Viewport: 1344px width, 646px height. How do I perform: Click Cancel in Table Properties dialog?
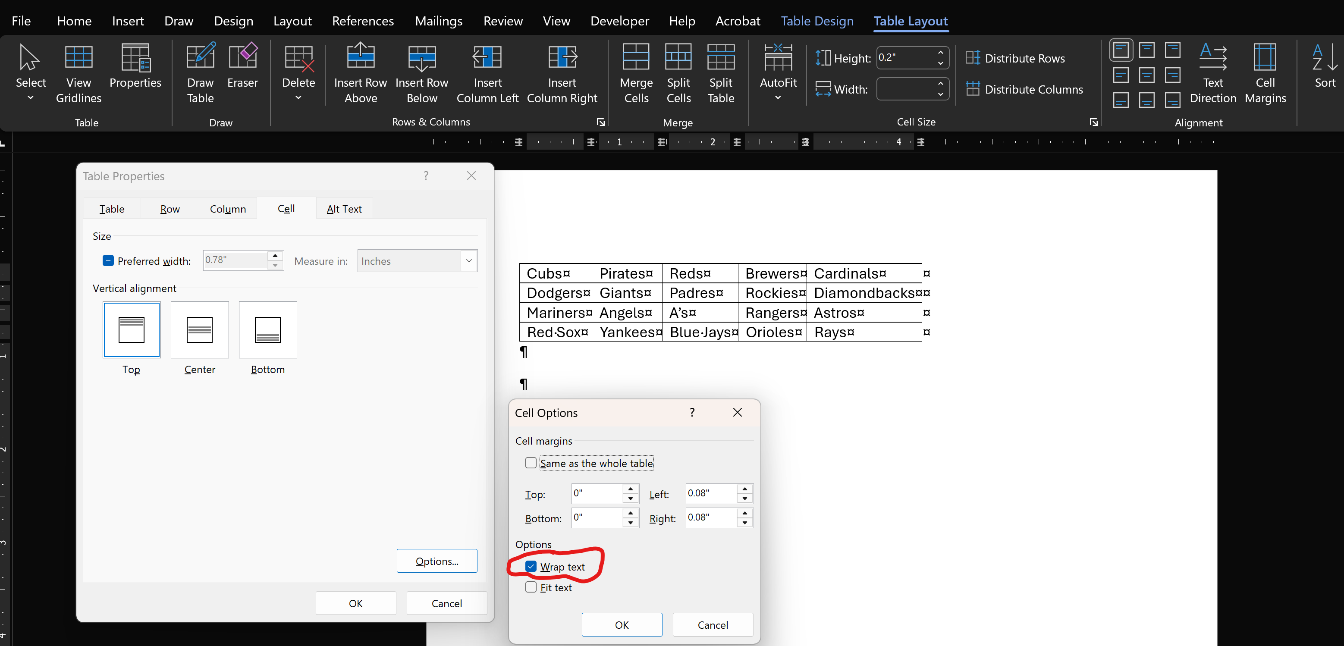pos(446,603)
